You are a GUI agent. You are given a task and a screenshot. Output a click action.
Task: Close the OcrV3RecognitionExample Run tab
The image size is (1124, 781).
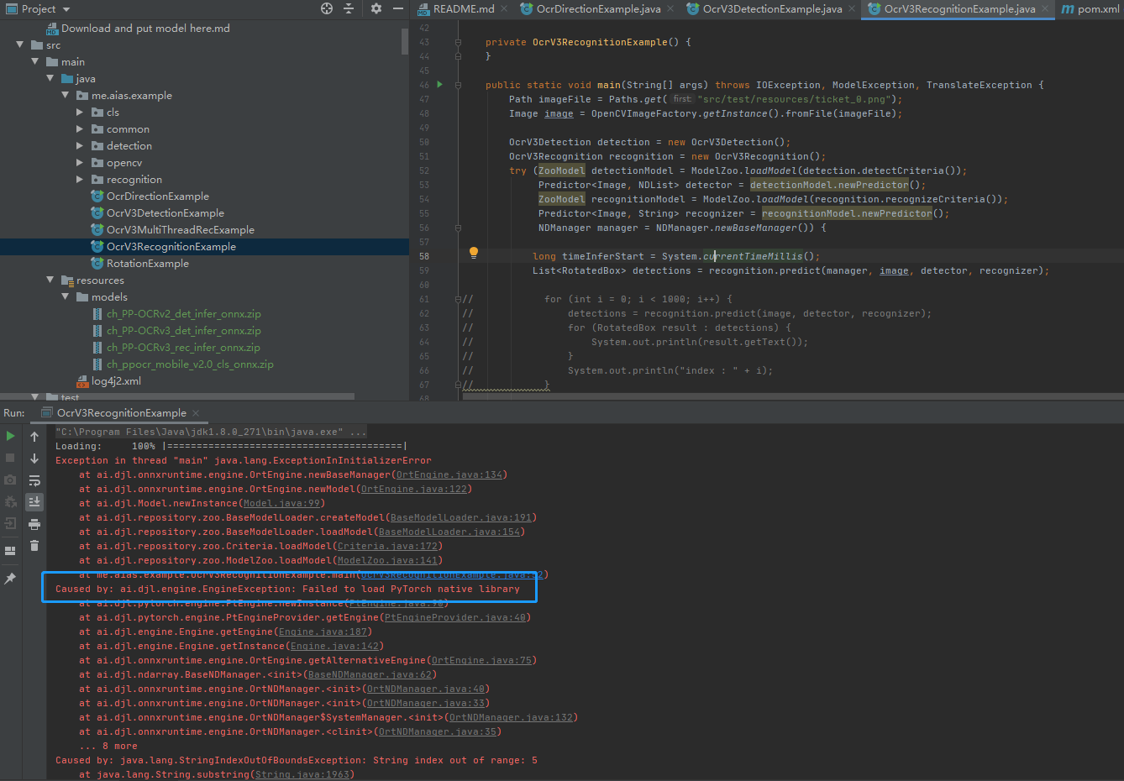click(196, 412)
